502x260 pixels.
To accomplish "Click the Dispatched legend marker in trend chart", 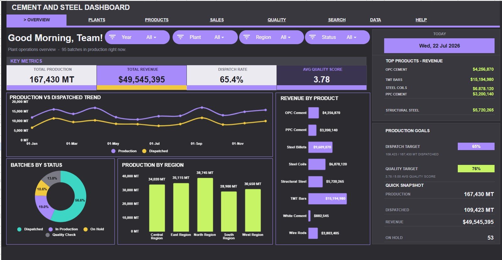I will (144, 151).
